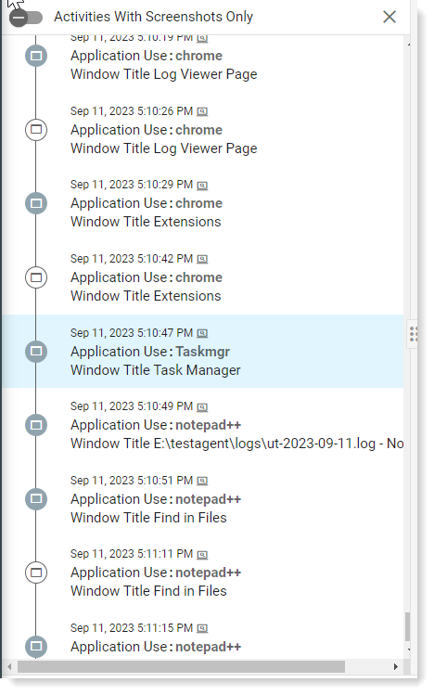This screenshot has width=434, height=695.
Task: Click the horizontal scrollbar left arrow
Action: (x=10, y=666)
